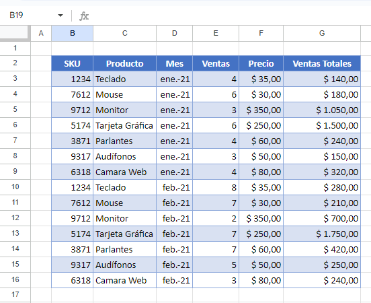
Task: Select column B header
Action: coord(72,33)
